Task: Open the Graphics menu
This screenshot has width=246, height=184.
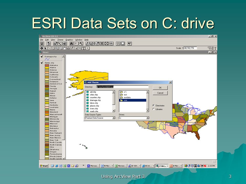Action: coord(69,40)
